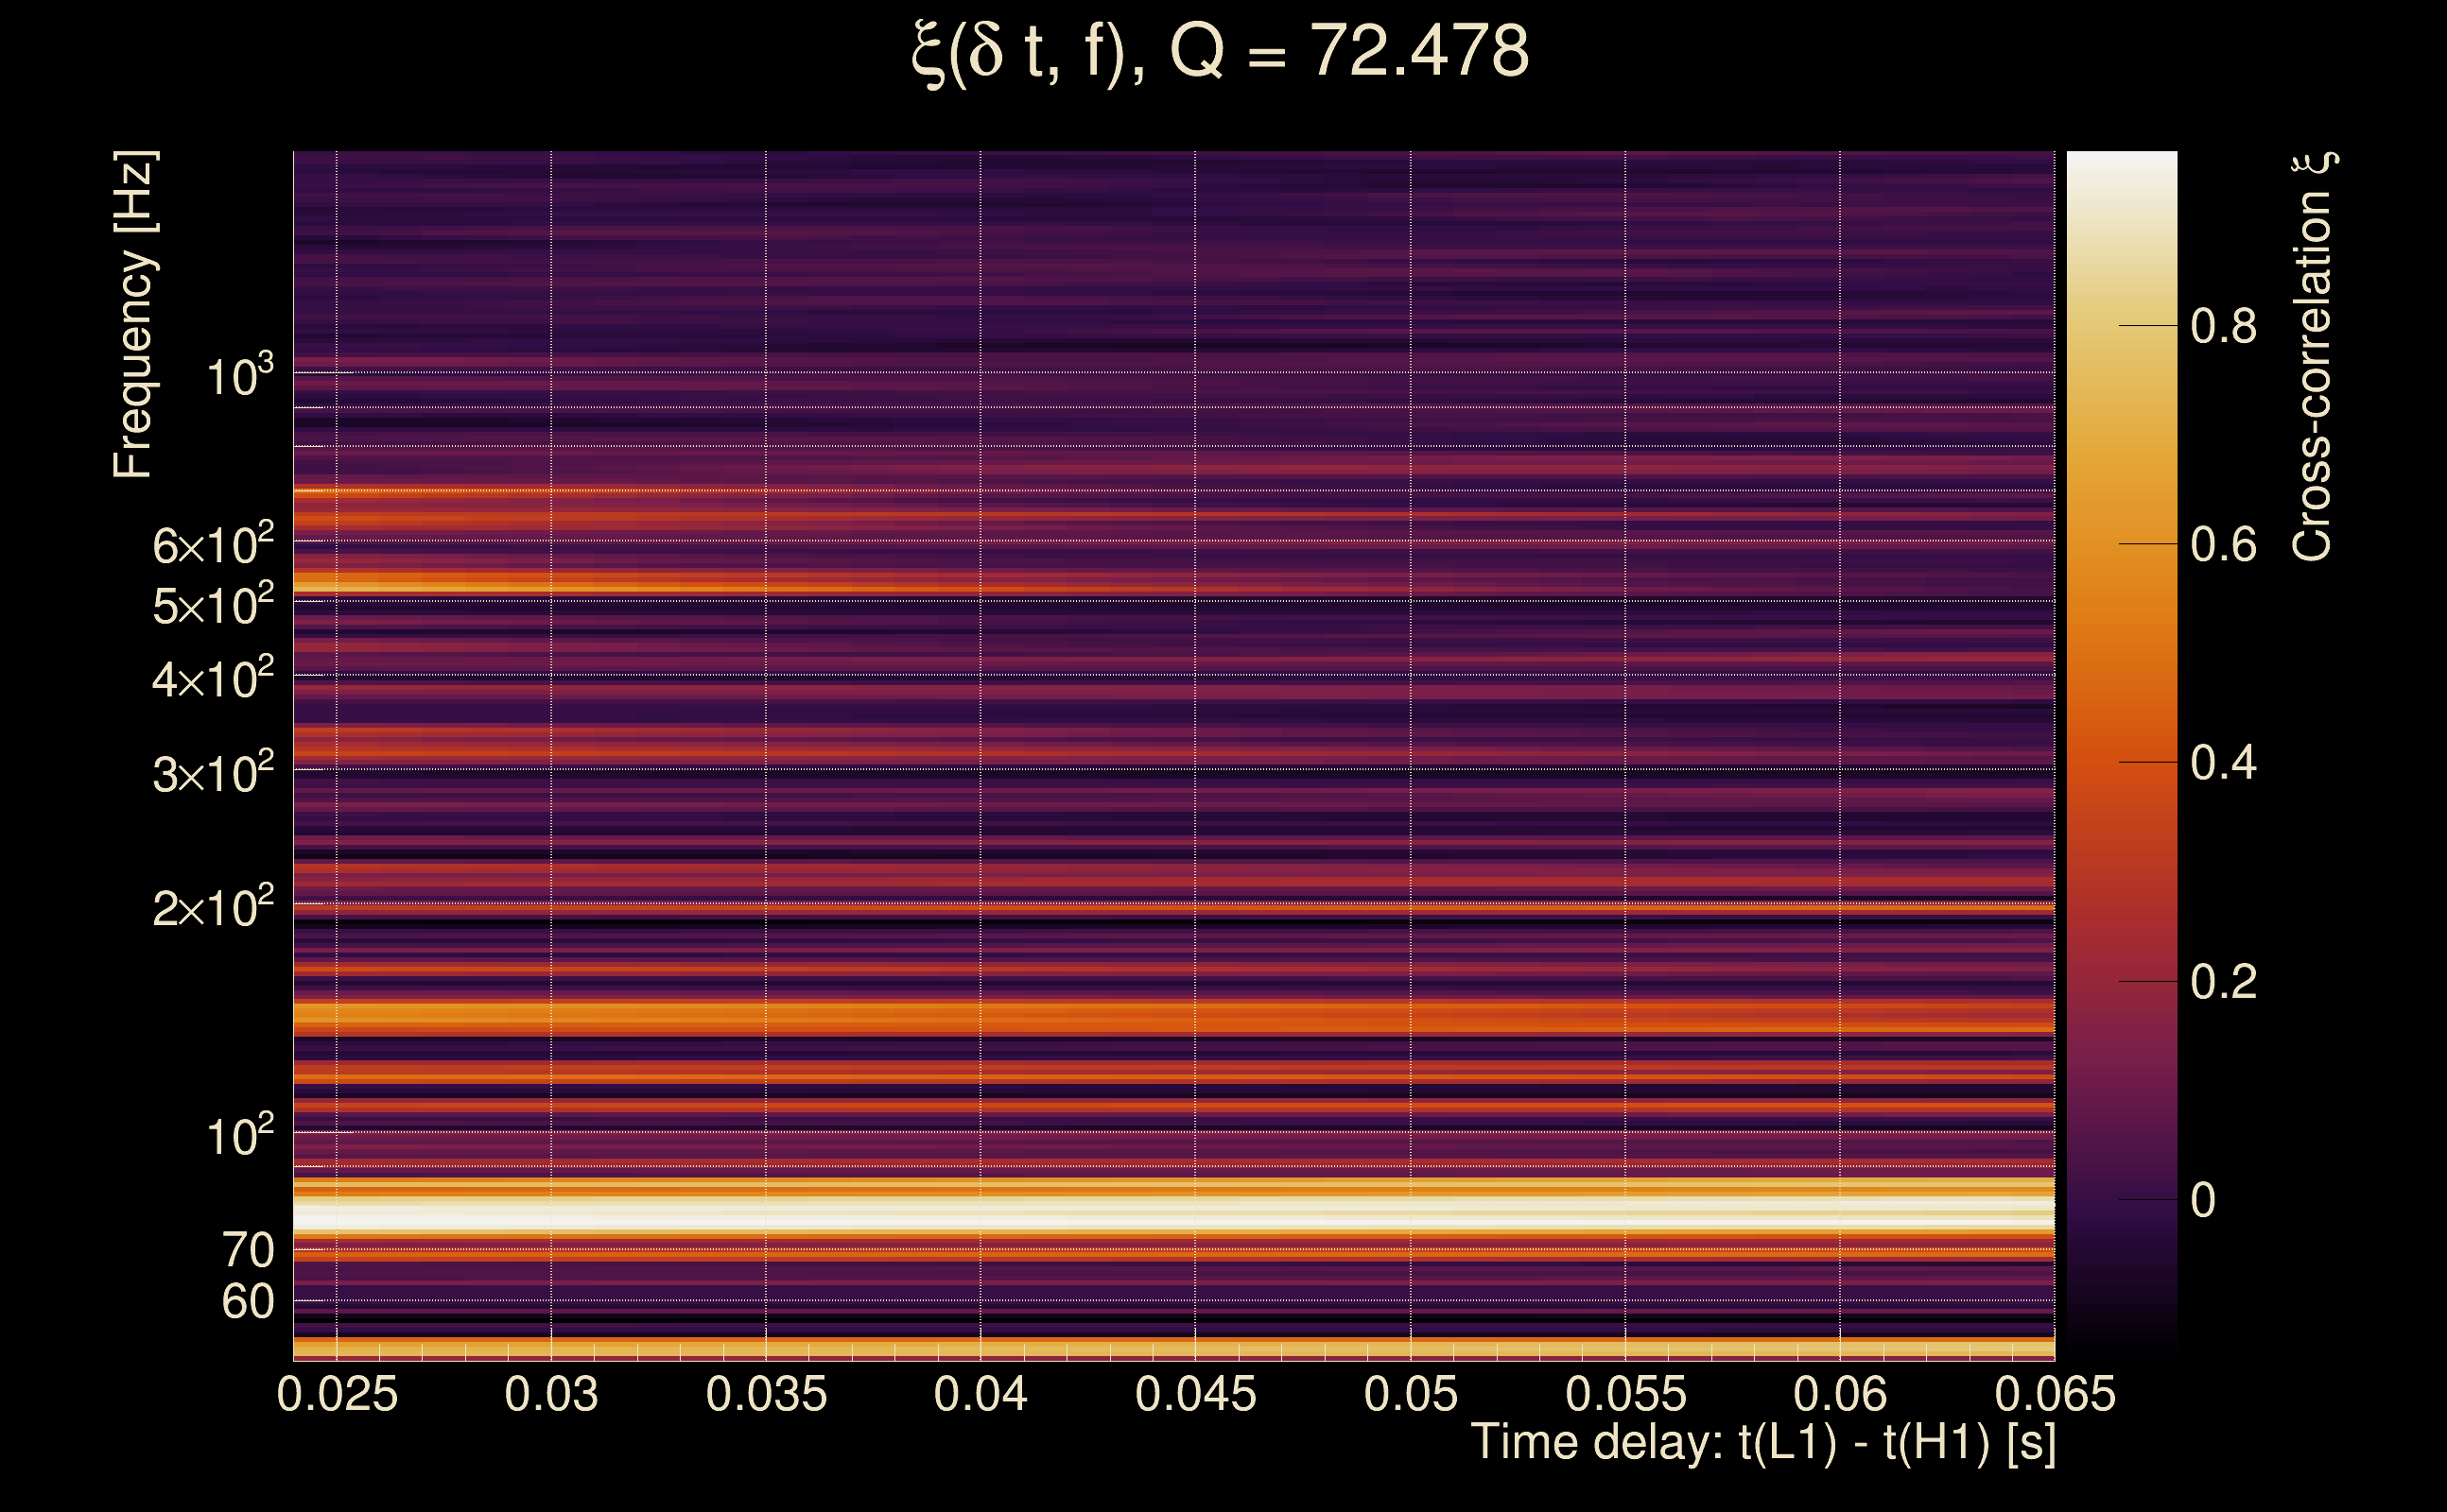Image resolution: width=2447 pixels, height=1512 pixels.
Task: Click the 60 Hz y-axis tick label
Action: (x=247, y=1303)
